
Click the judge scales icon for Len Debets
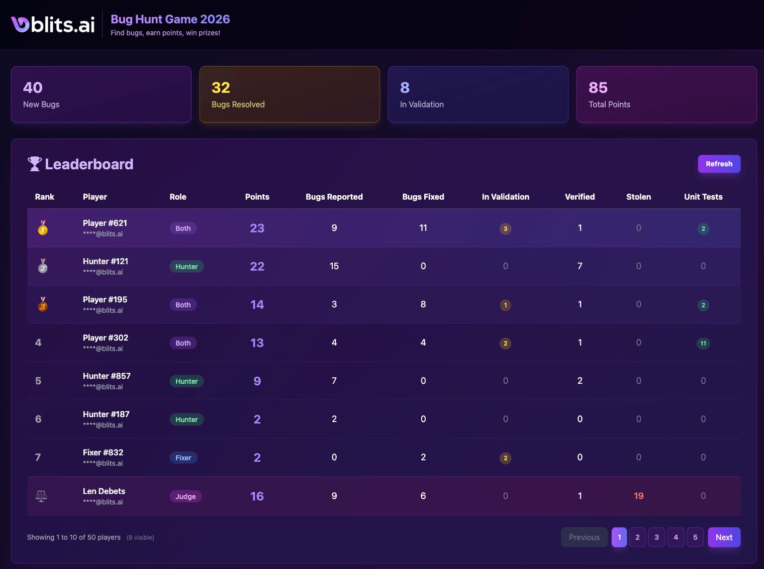[x=40, y=496]
